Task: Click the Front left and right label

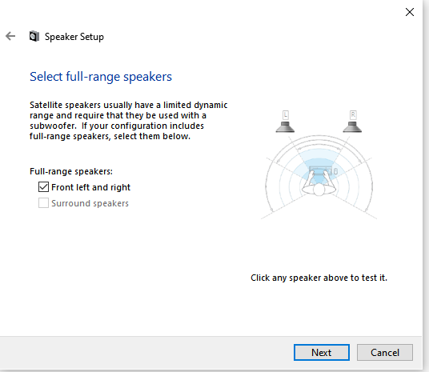Action: (90, 187)
